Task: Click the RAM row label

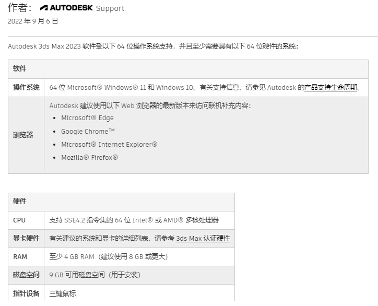Action: click(x=20, y=257)
